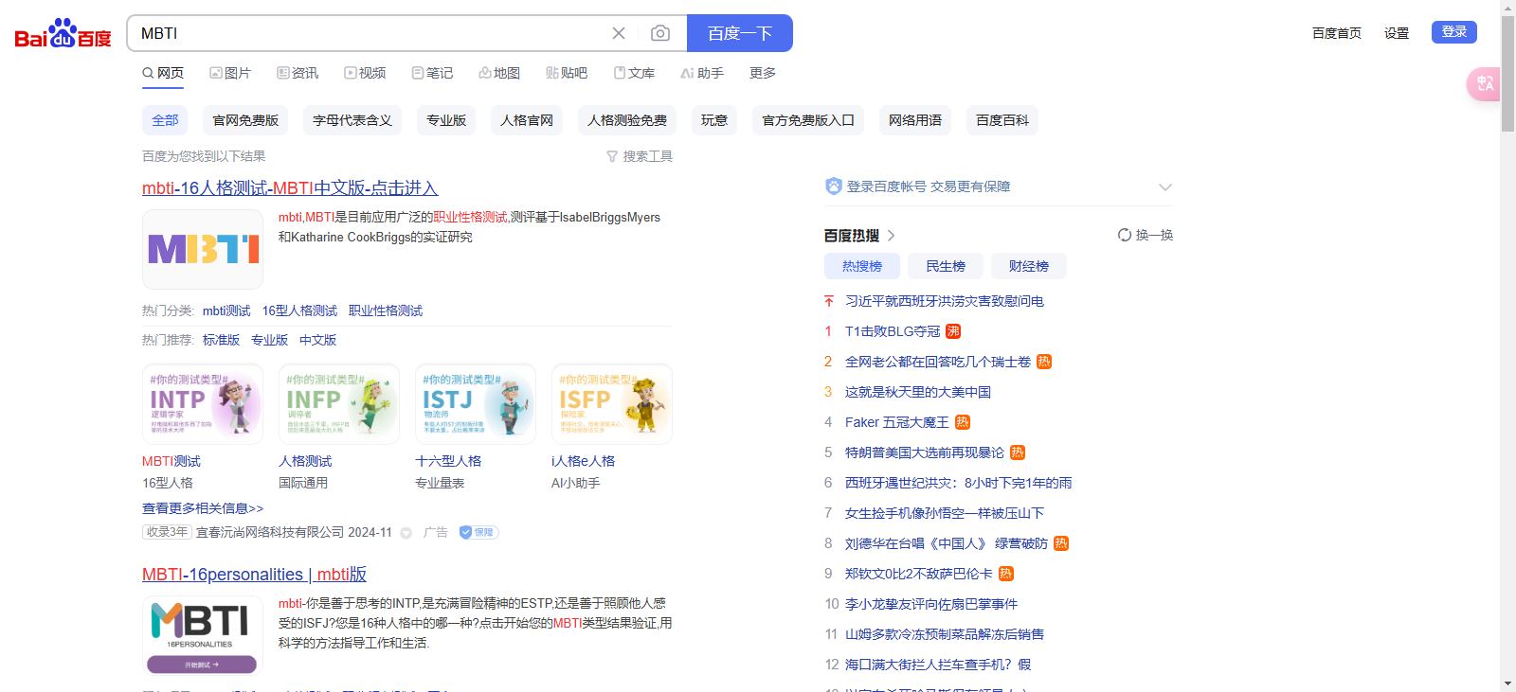This screenshot has width=1516, height=692.
Task: Select the 财经榜 tab
Action: [1029, 266]
